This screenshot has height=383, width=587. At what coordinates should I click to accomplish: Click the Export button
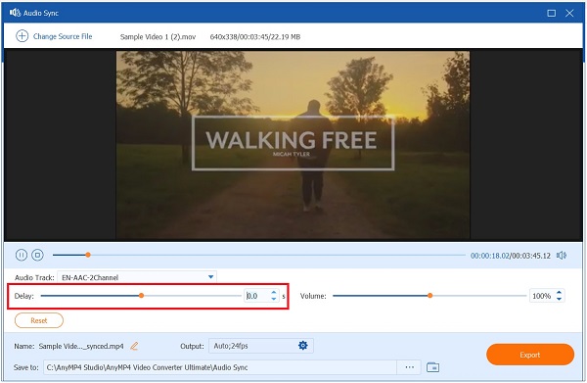click(529, 355)
